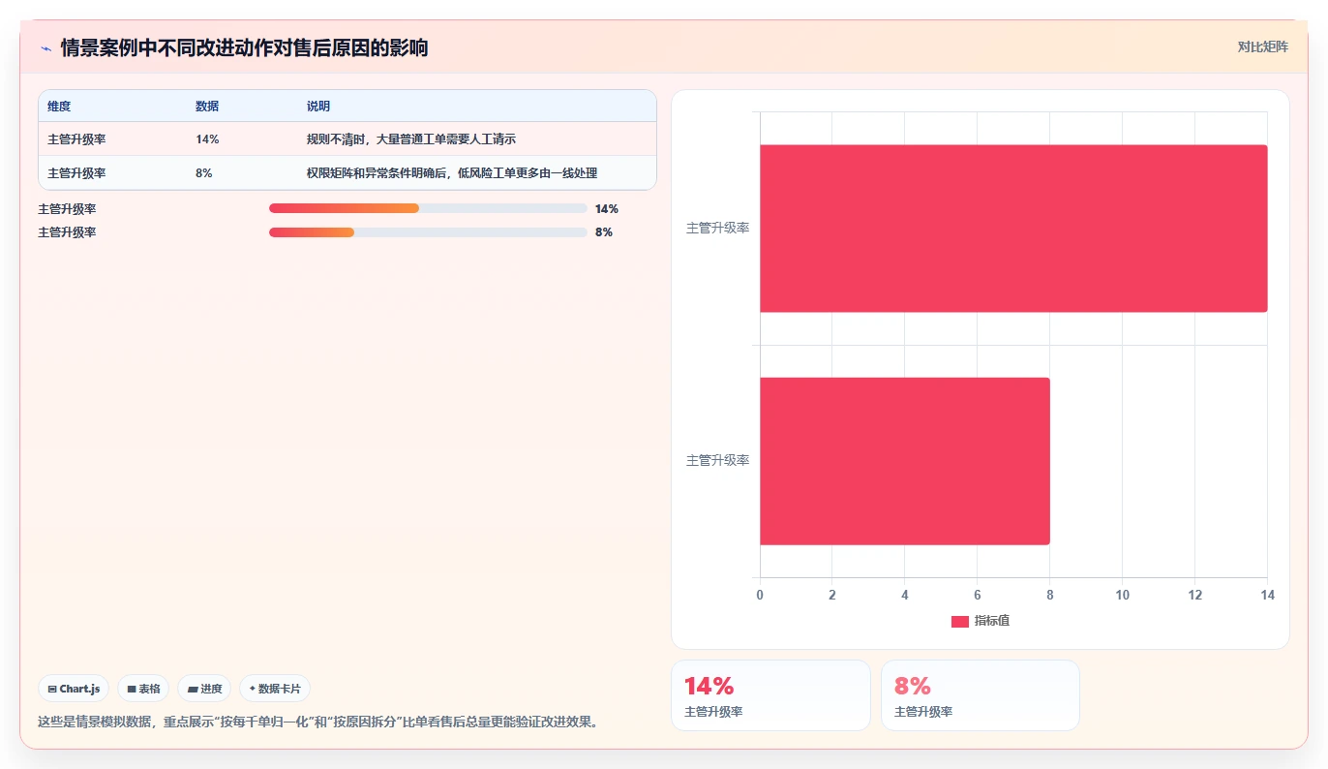The height and width of the screenshot is (769, 1328).
Task: Click the x-axis tick label 4
Action: click(905, 595)
